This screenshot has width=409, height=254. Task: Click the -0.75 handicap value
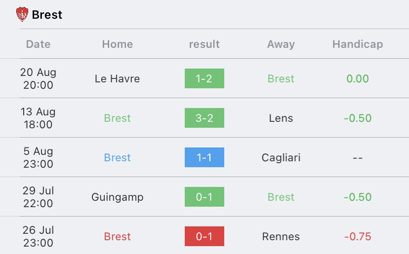tap(358, 237)
